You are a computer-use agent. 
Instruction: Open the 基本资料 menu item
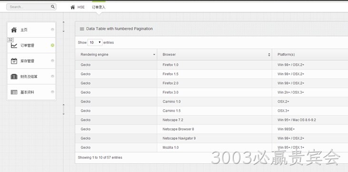tap(31, 92)
